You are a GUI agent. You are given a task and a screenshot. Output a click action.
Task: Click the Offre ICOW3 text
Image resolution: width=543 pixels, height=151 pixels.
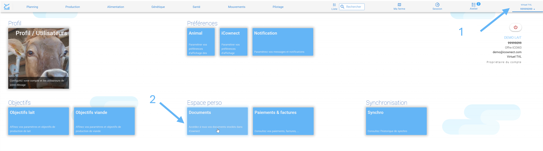tap(513, 48)
